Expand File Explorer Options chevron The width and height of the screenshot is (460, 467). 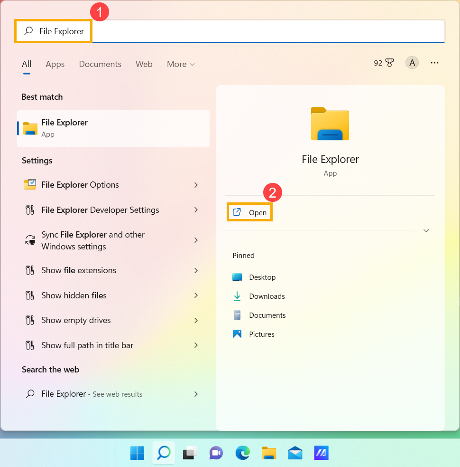pos(196,185)
